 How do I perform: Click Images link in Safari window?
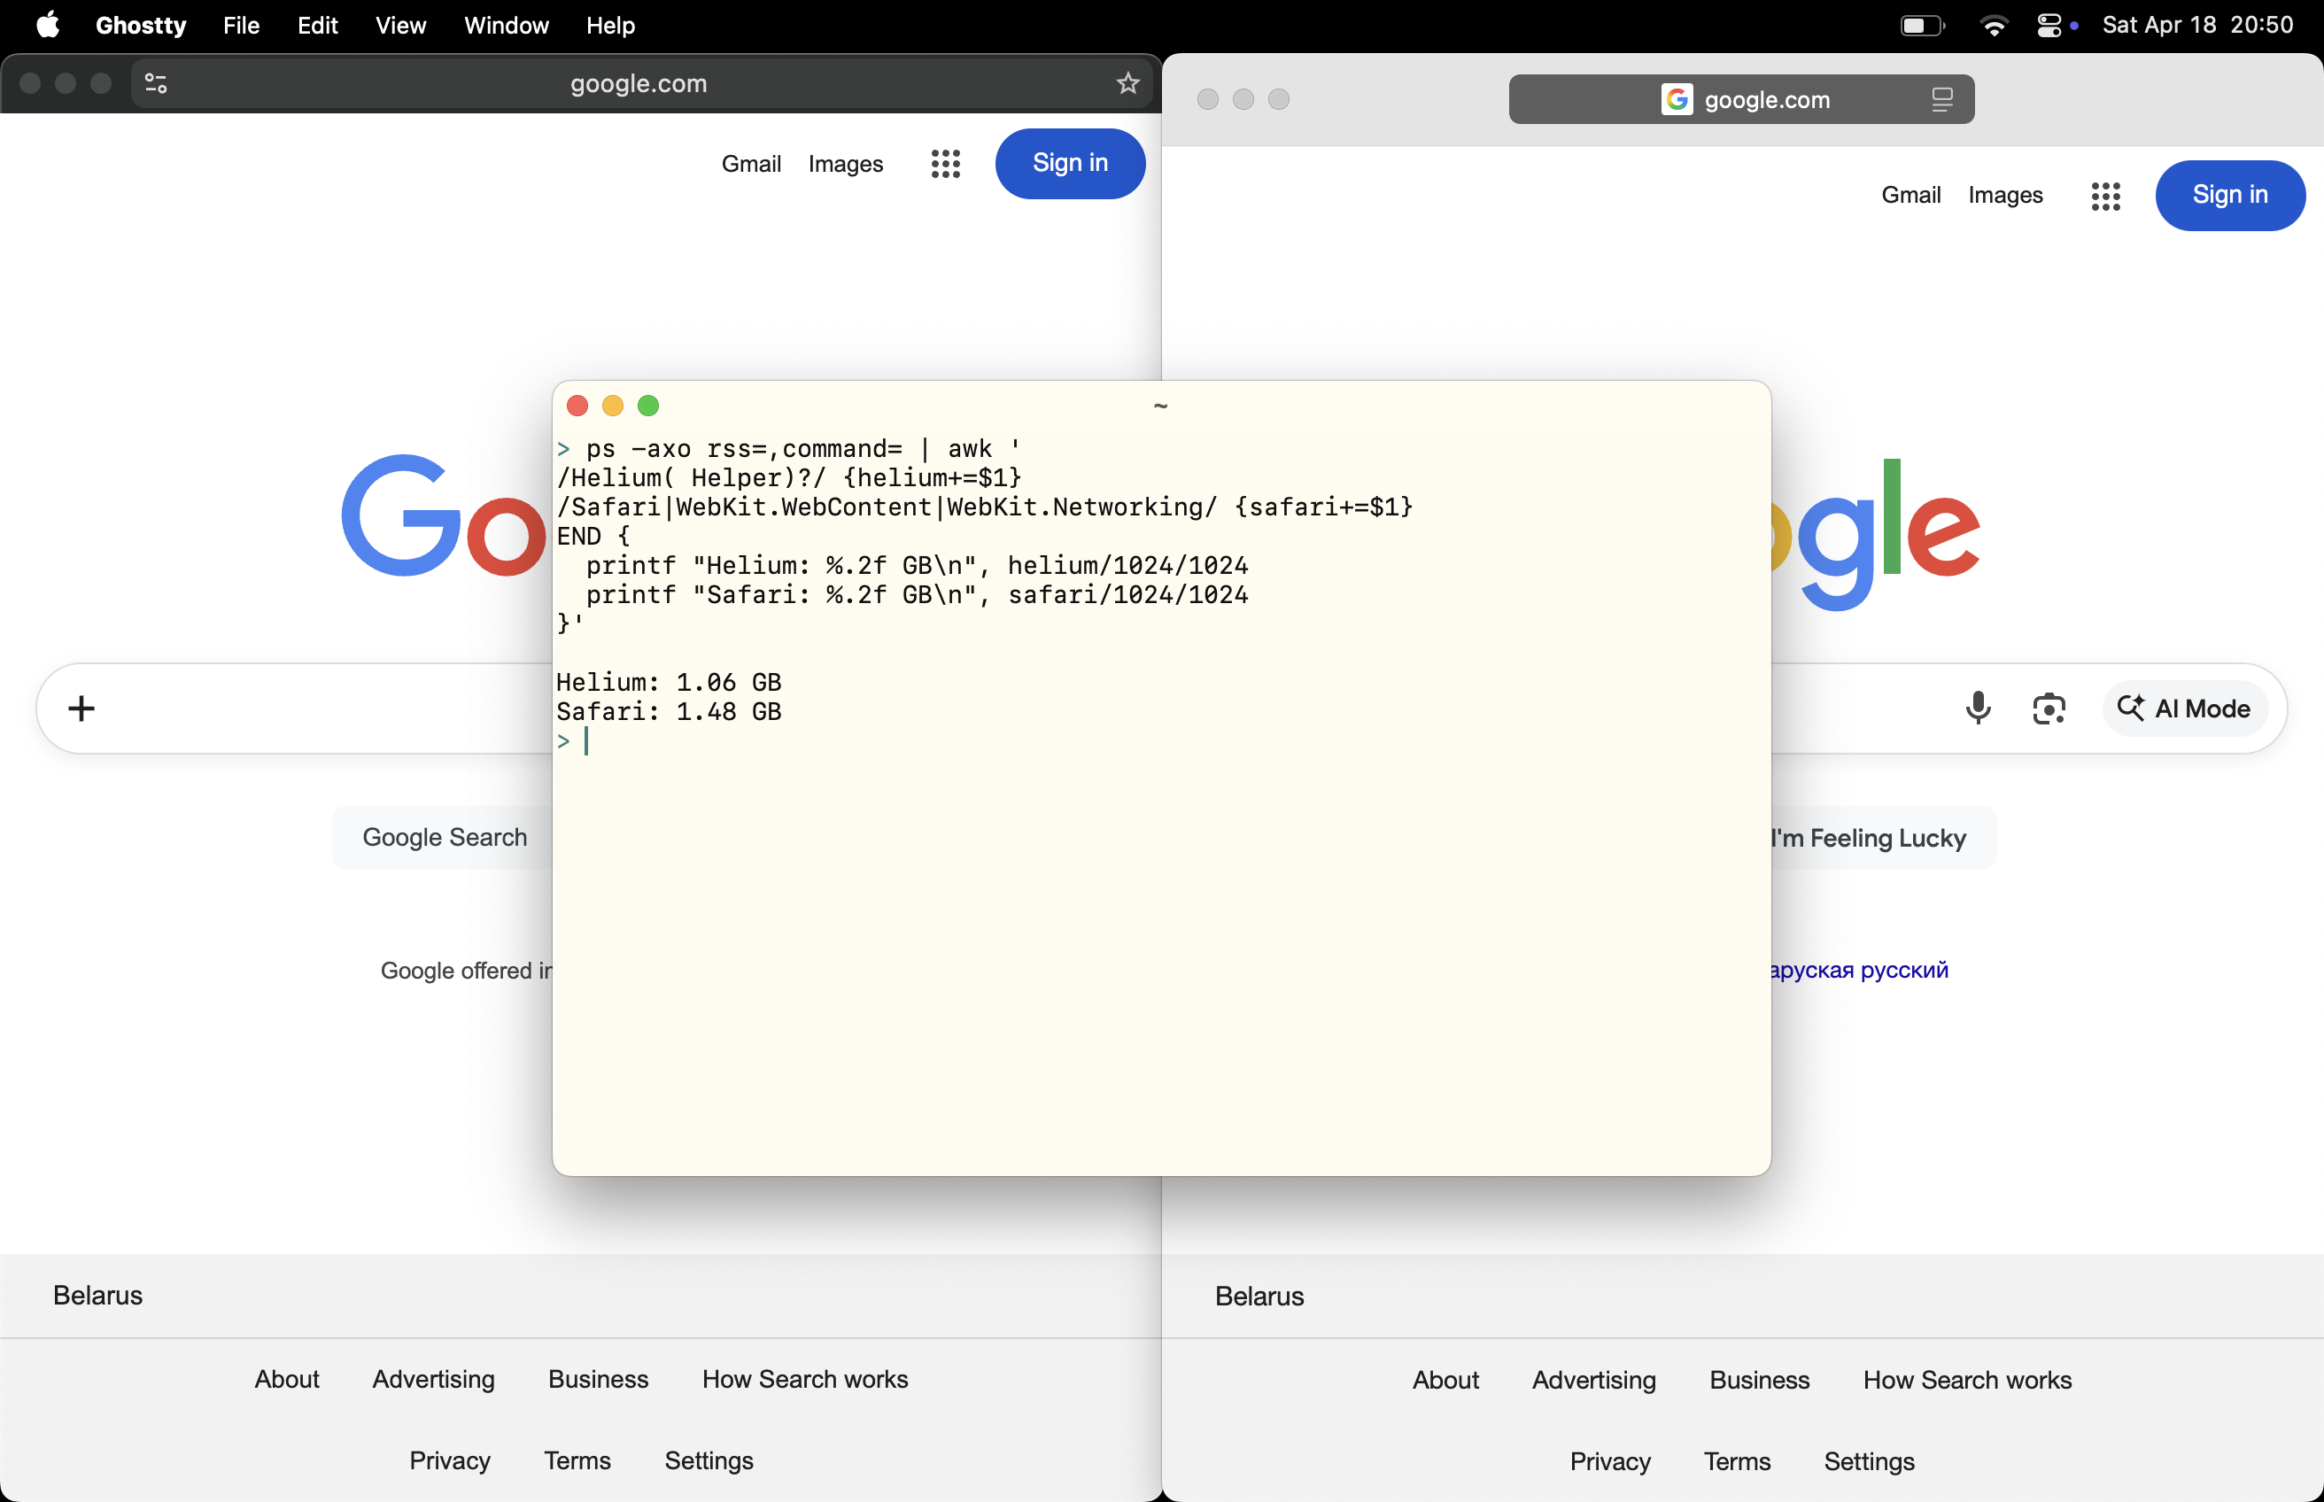[x=2005, y=195]
